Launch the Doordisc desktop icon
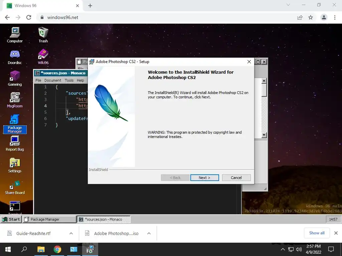342x256 pixels. [x=15, y=57]
